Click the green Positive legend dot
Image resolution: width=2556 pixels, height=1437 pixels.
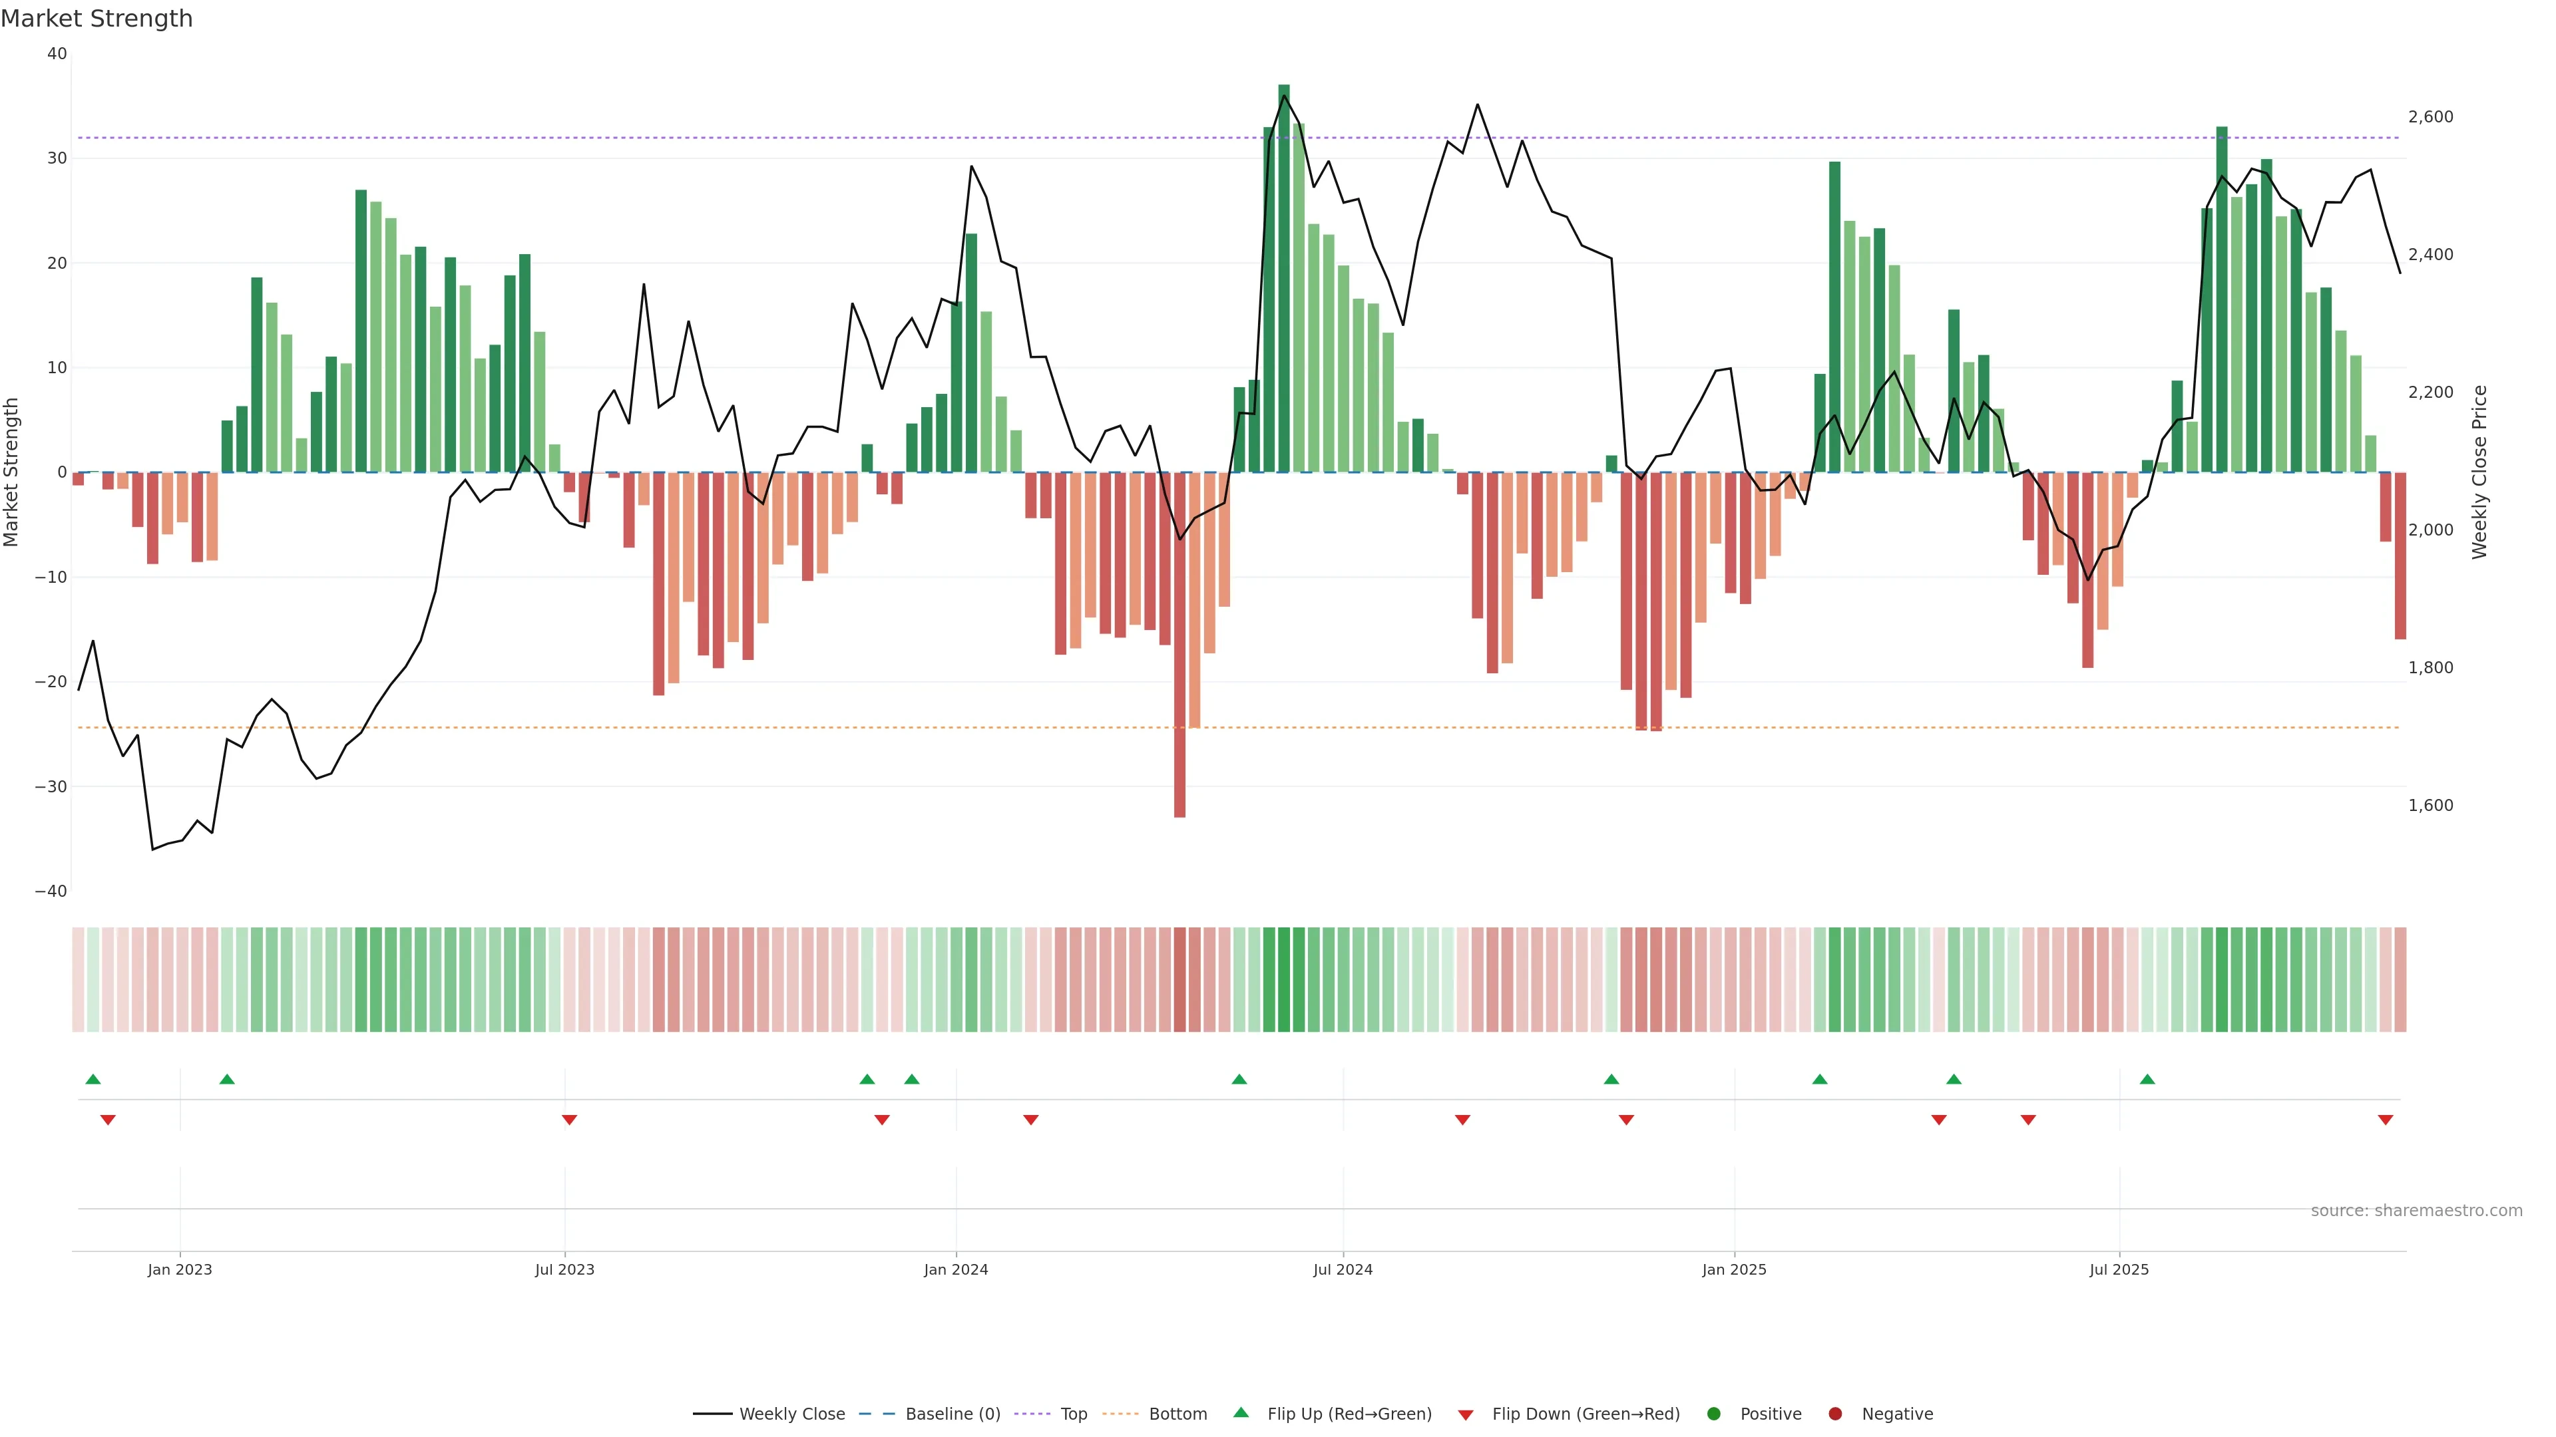[1713, 1414]
